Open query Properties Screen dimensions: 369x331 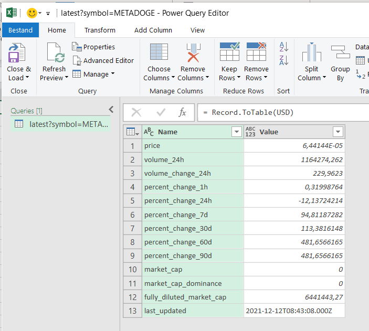click(93, 47)
